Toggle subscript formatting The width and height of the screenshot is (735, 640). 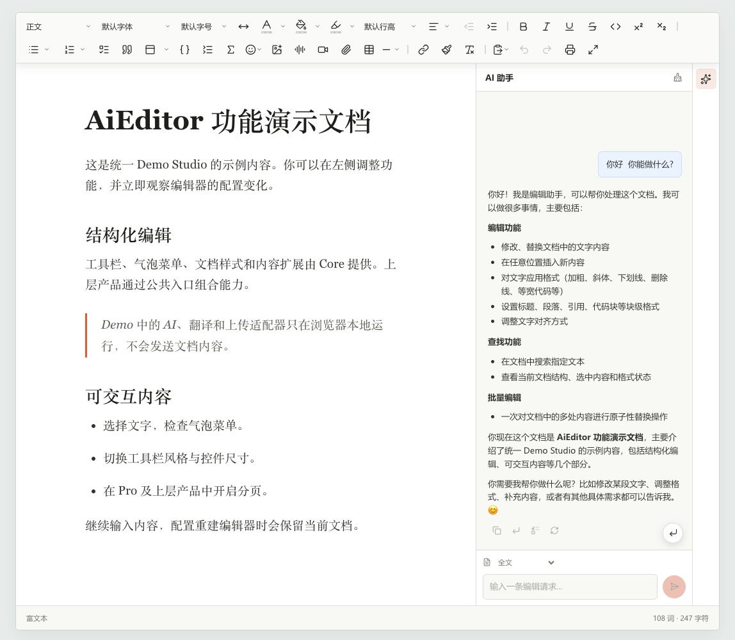pyautogui.click(x=661, y=27)
